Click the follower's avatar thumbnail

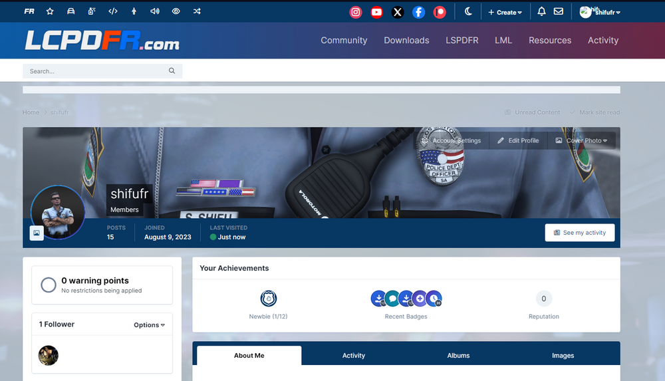click(x=49, y=356)
